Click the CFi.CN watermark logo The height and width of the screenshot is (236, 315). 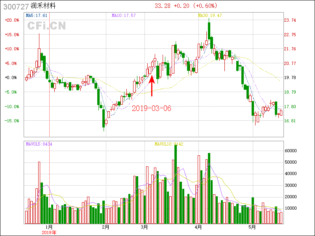46,26
